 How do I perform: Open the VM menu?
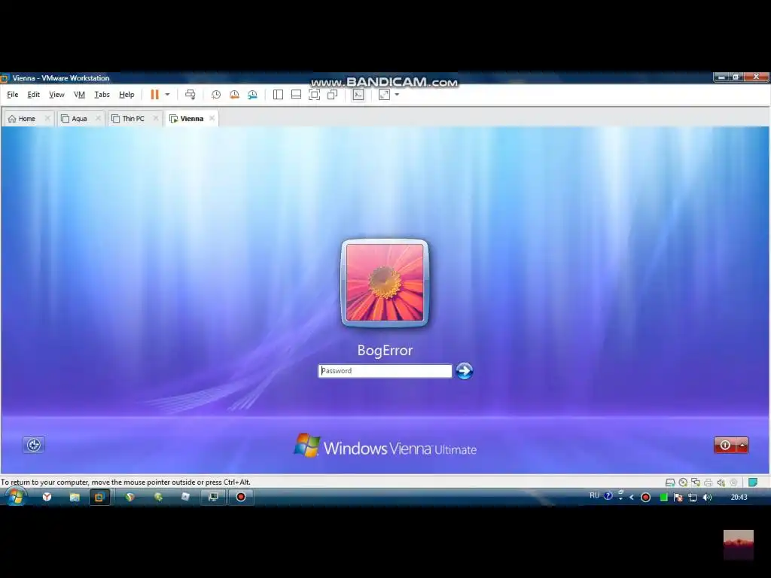[79, 94]
